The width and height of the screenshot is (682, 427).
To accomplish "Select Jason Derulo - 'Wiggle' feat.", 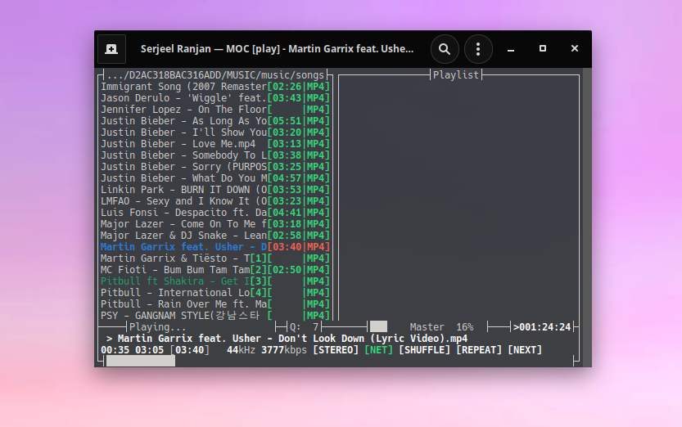I will (x=215, y=98).
